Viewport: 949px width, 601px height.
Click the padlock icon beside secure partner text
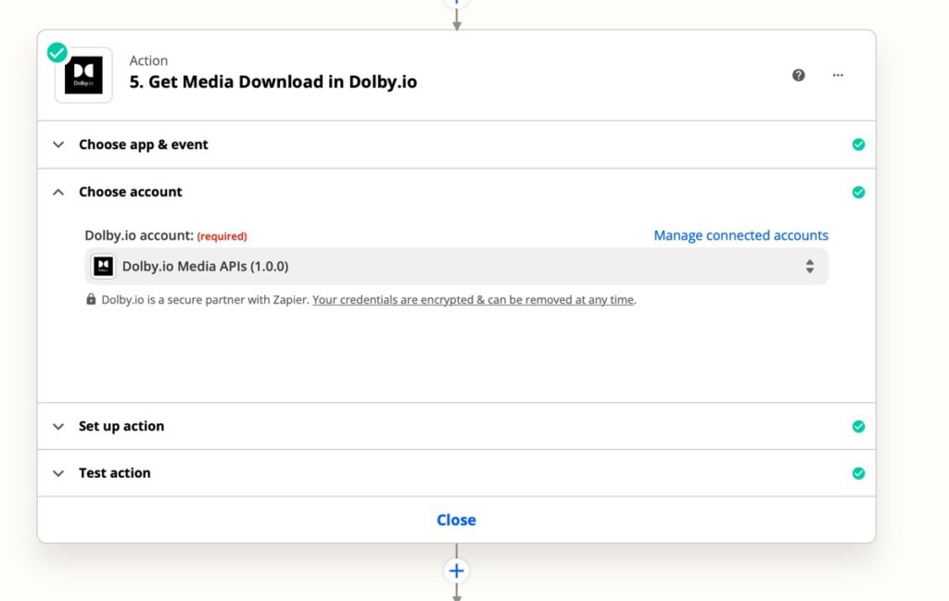click(91, 299)
